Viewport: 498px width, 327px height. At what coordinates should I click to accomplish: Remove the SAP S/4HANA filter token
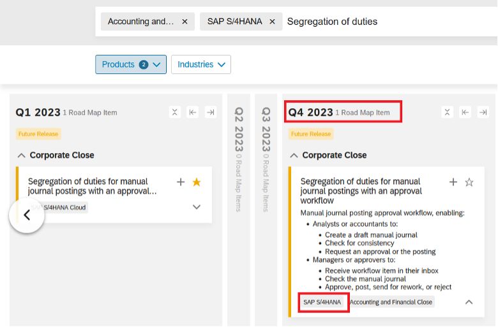(x=272, y=22)
